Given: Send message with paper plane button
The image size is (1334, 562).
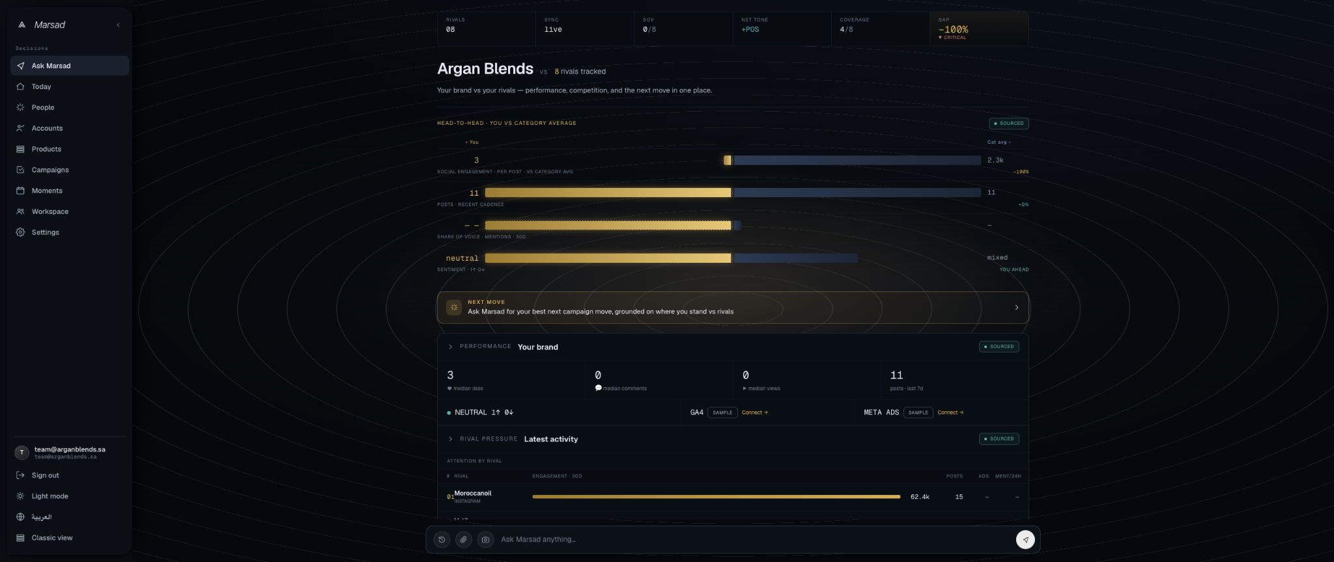Looking at the screenshot, I should point(1025,539).
